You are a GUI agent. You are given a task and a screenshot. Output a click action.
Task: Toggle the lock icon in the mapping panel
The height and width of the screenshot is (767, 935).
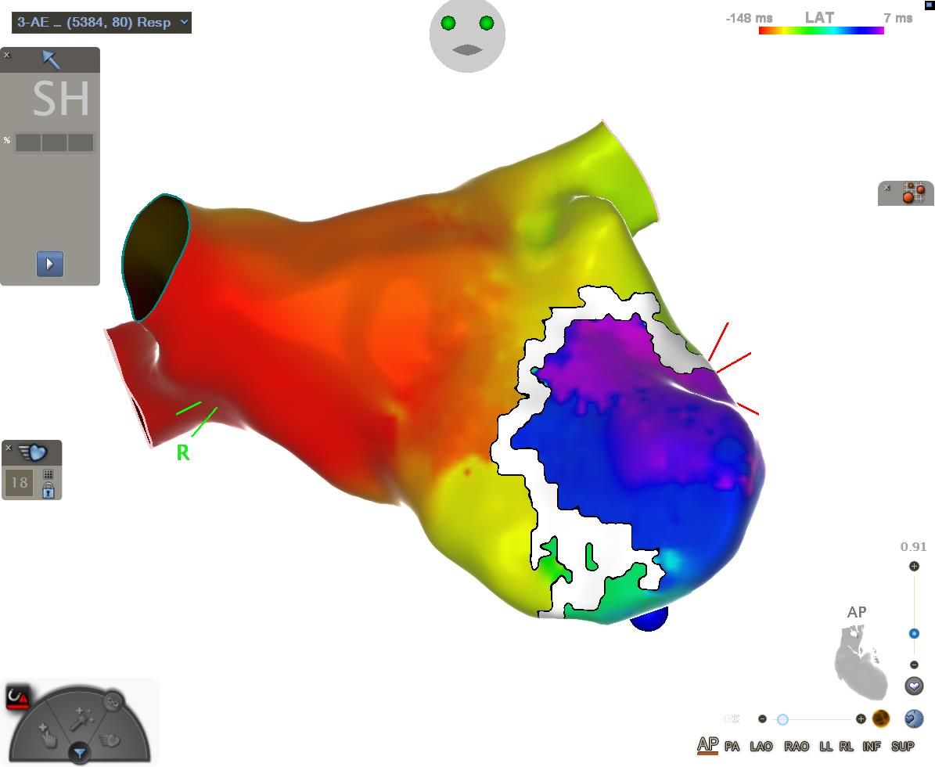click(49, 491)
